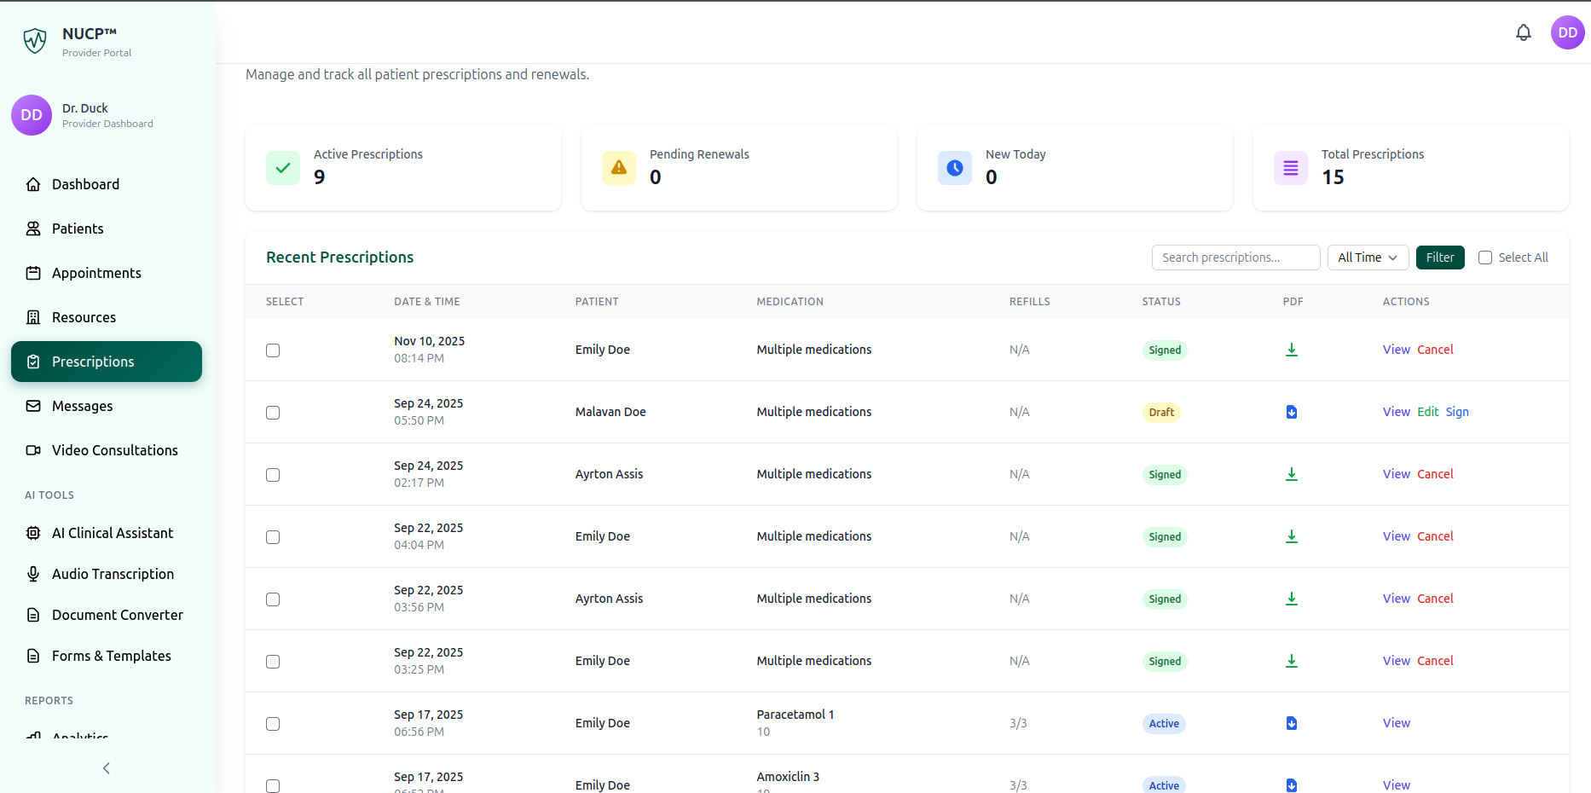Go to Patients in the sidebar
The height and width of the screenshot is (793, 1591).
[78, 229]
